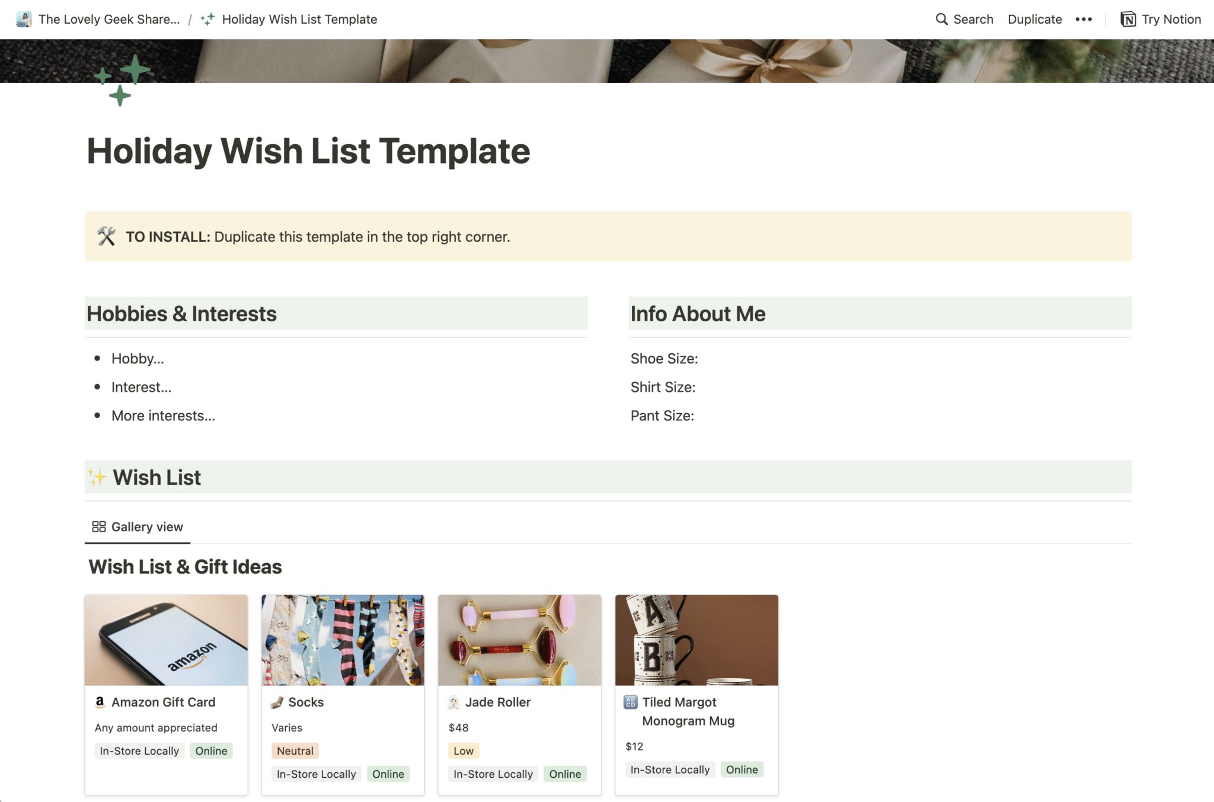Click the green sparkles page icon

pos(122,80)
